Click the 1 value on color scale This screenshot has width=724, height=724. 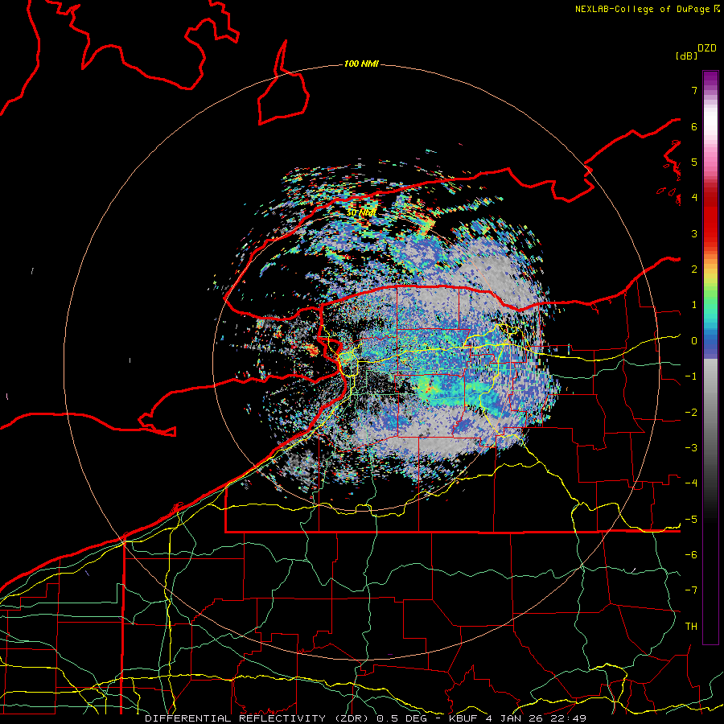pos(694,305)
